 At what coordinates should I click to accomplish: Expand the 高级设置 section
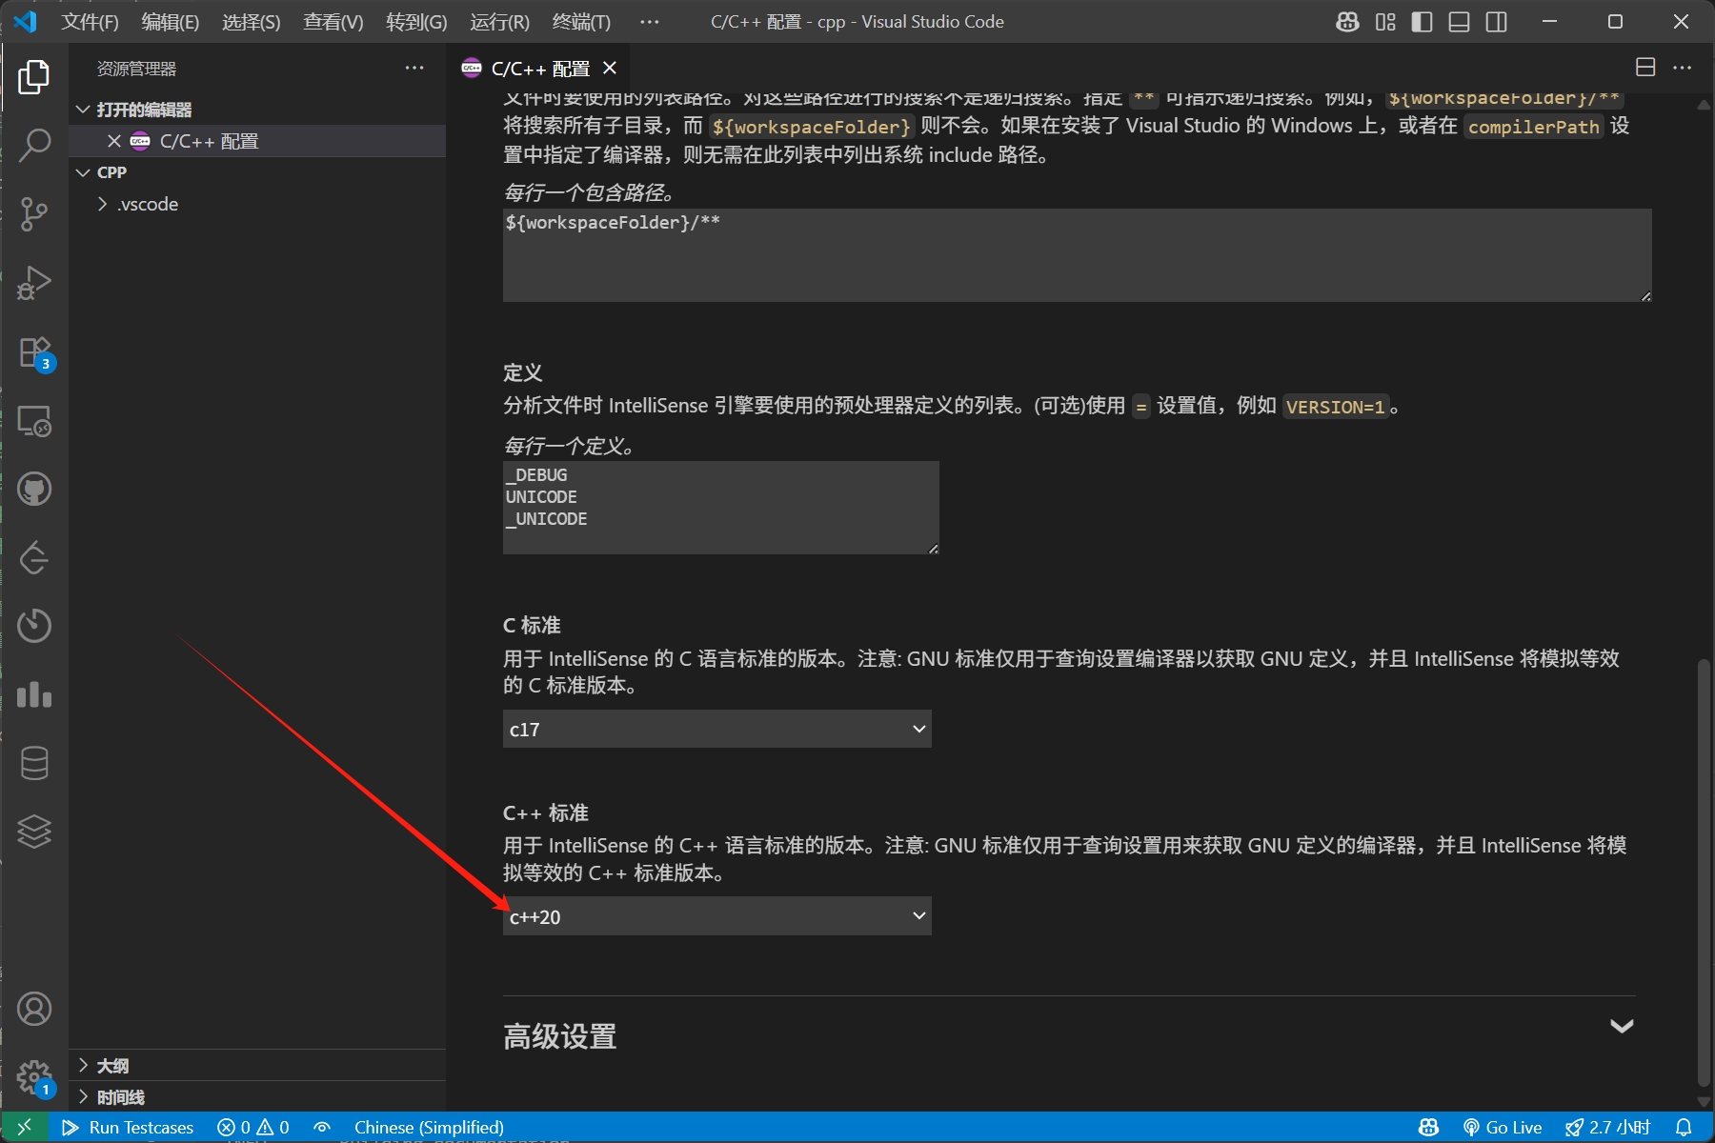point(1621,1026)
